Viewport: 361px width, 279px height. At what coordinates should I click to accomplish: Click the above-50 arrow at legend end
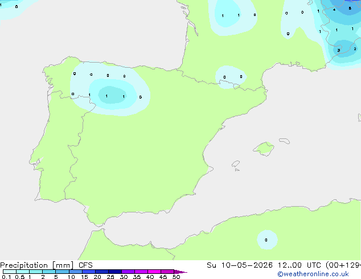click(x=180, y=272)
